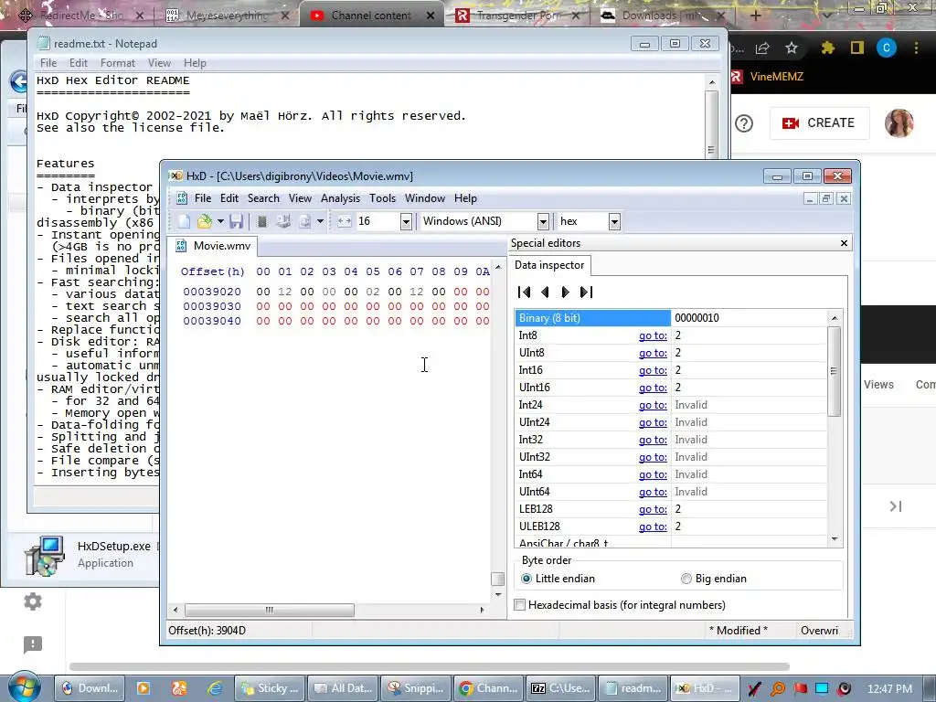Click the hex view horizontal scrollbar thumb

270,610
